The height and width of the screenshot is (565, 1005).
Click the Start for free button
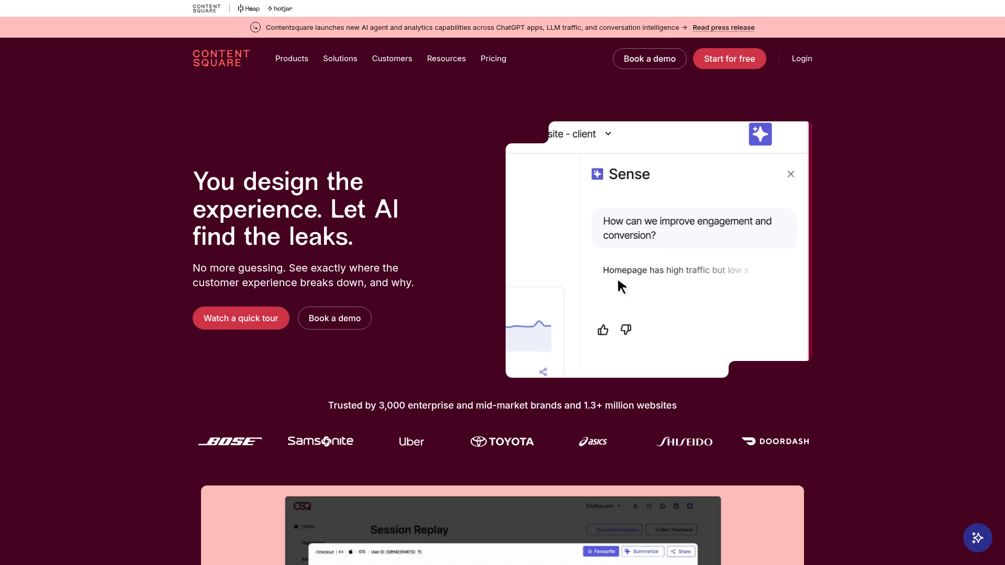tap(730, 59)
